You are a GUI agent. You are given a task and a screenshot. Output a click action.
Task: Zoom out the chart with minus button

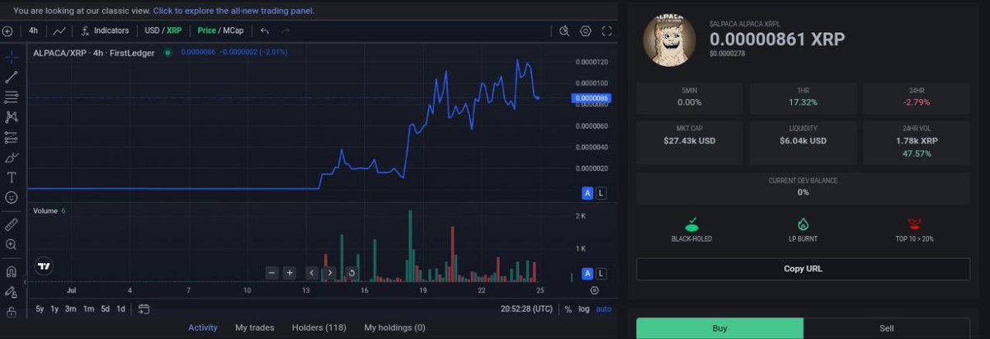click(x=273, y=273)
